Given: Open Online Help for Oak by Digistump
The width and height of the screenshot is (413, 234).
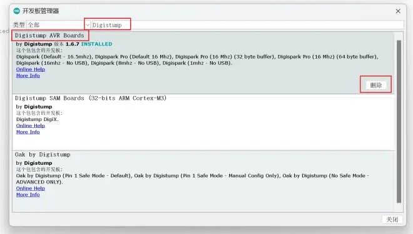Looking at the screenshot, I should pyautogui.click(x=31, y=188).
